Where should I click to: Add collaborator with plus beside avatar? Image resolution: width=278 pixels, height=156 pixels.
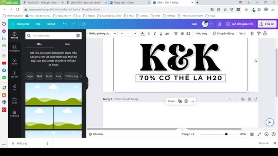coord(211,24)
